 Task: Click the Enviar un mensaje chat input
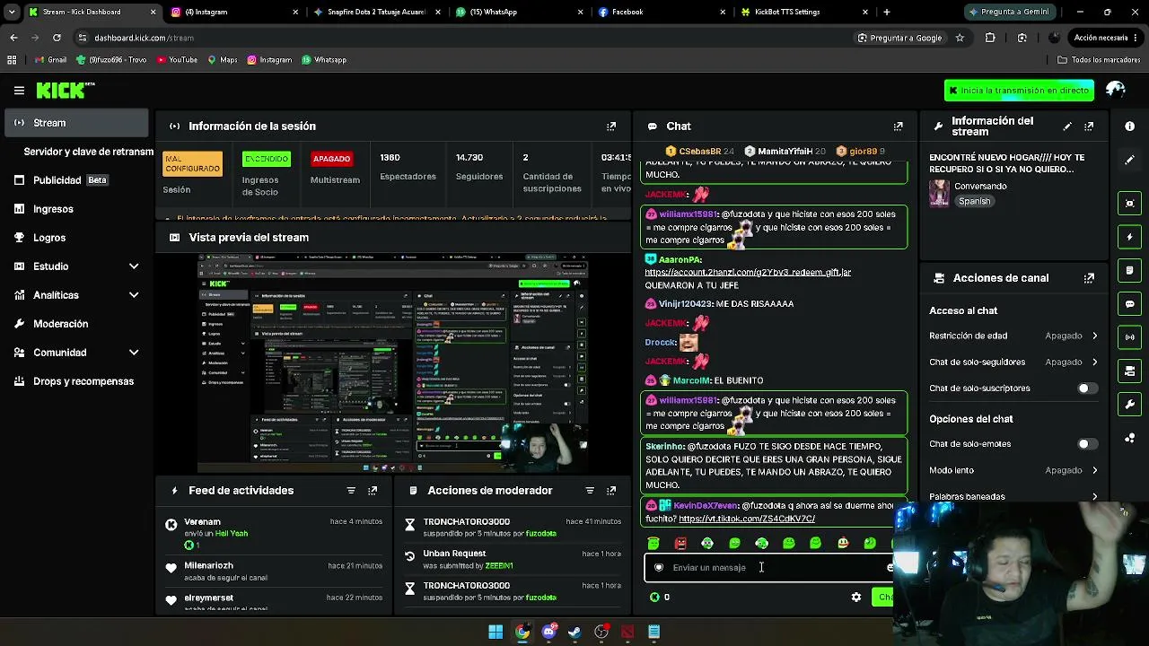tap(772, 567)
